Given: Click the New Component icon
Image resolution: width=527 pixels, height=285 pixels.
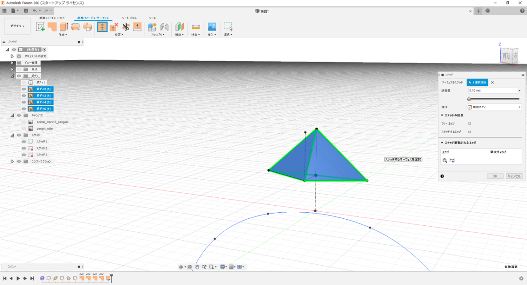Looking at the screenshot, I should coord(152,27).
